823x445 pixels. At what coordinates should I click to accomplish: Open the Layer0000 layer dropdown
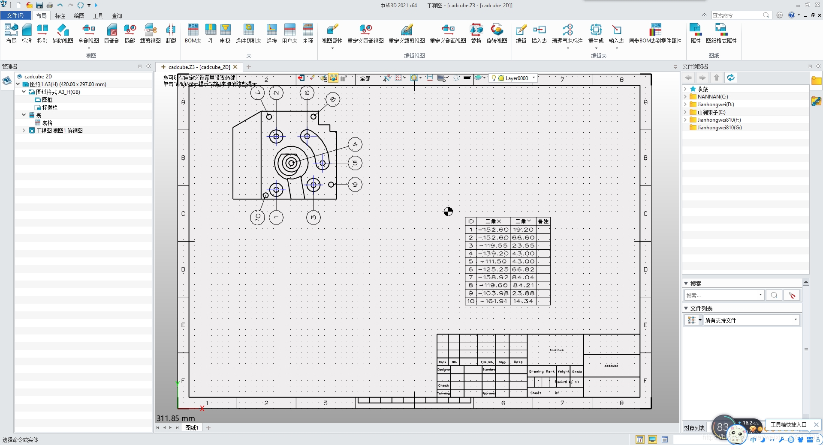point(534,78)
